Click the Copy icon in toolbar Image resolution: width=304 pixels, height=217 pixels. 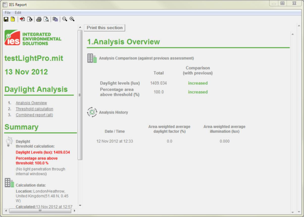click(56, 19)
